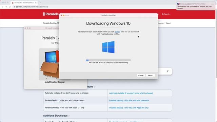Screen dimensions: 217x122
Task: Cancel the Windows 10 download
Action: click(141, 75)
